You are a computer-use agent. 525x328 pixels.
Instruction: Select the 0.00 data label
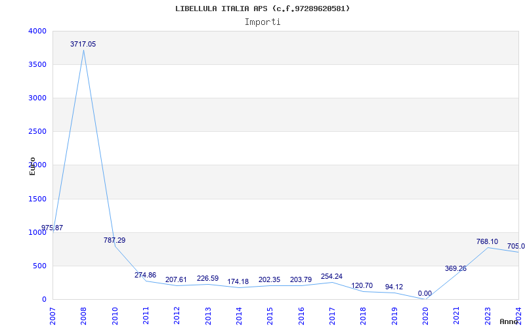click(x=425, y=293)
